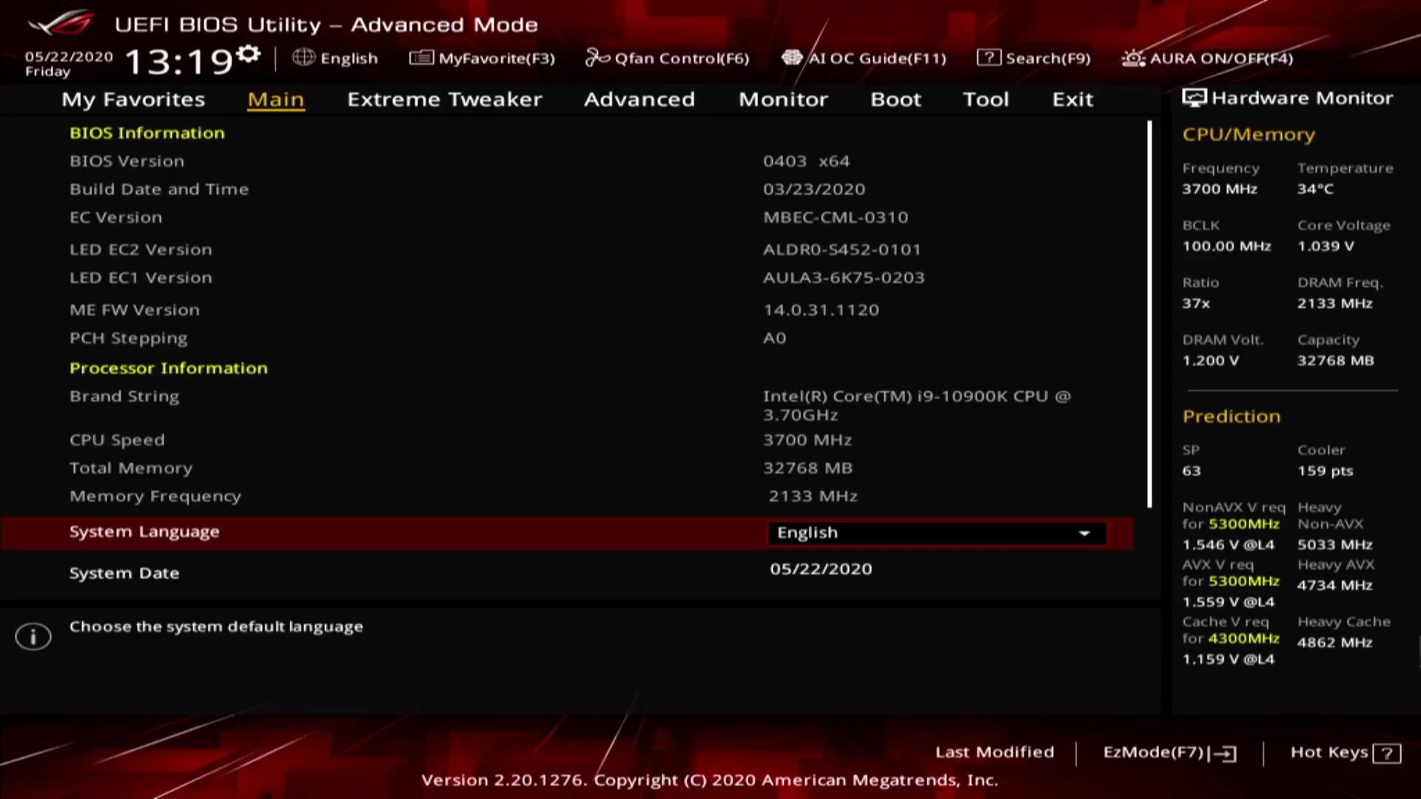
Task: Click LED EC1 value AULA3-6K75-0203
Action: (844, 278)
